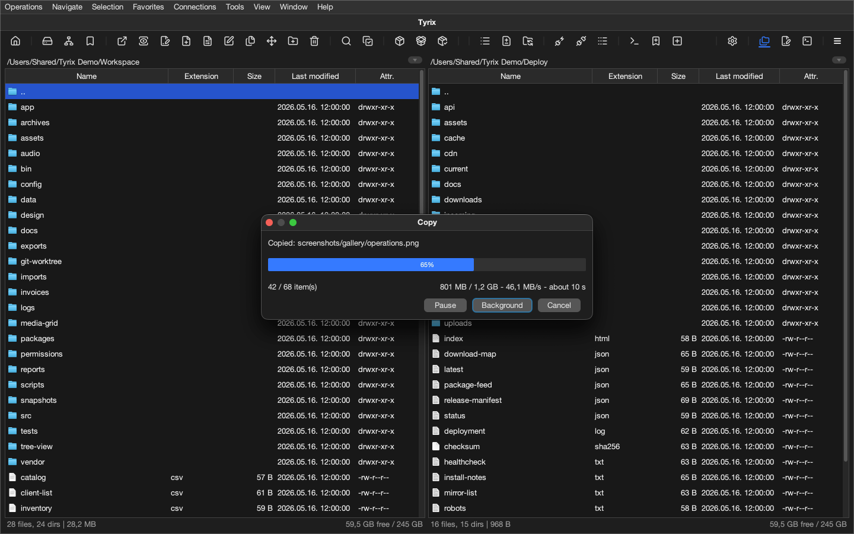Open the connections list dotted icon
This screenshot has width=854, height=534.
point(603,41)
